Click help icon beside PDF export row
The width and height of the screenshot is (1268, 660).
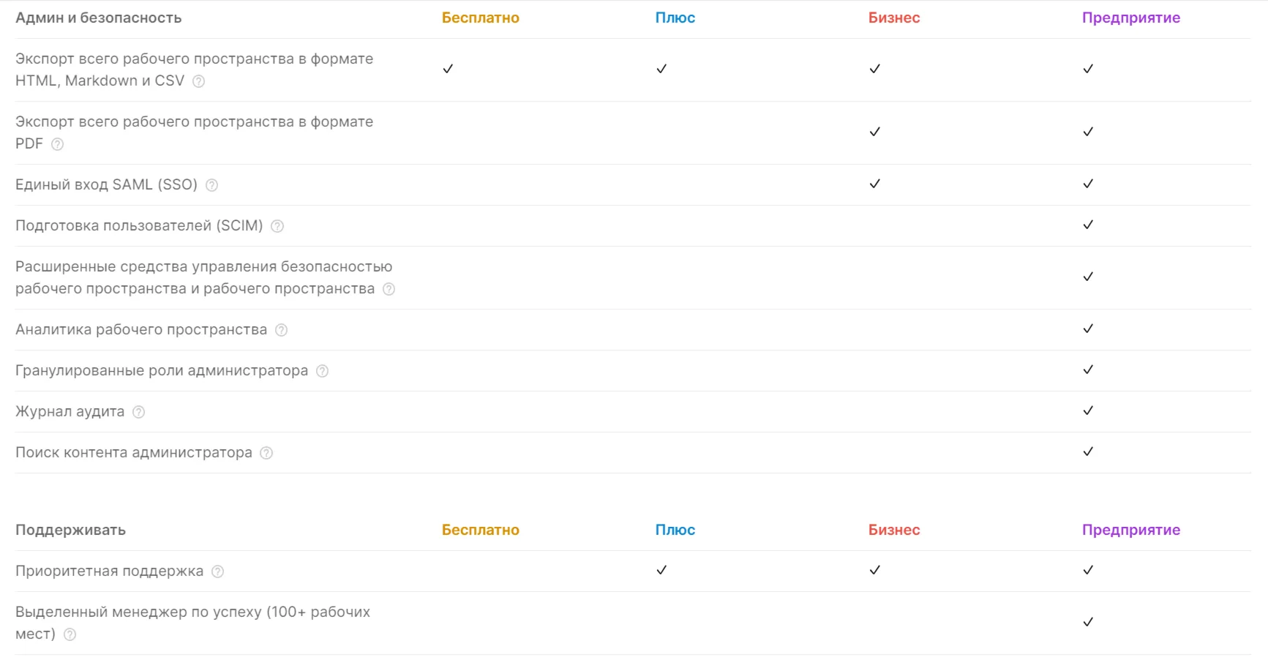[57, 144]
